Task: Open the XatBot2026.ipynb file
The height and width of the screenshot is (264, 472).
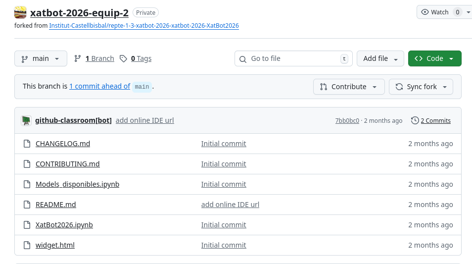Action: (64, 225)
